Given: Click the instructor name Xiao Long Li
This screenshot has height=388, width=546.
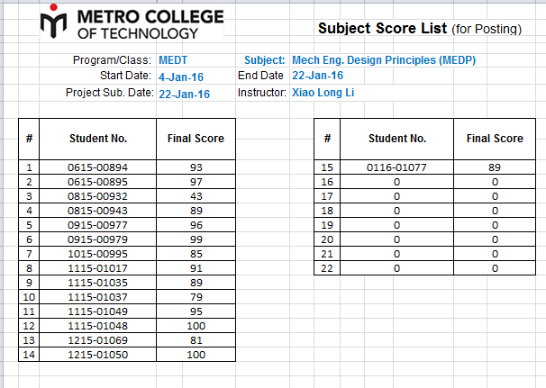Looking at the screenshot, I should pos(323,93).
